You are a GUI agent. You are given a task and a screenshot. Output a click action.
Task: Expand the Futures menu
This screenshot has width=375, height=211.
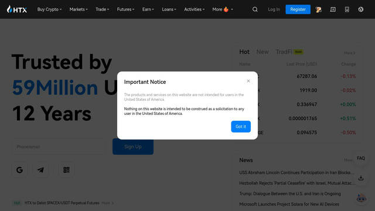tap(125, 9)
